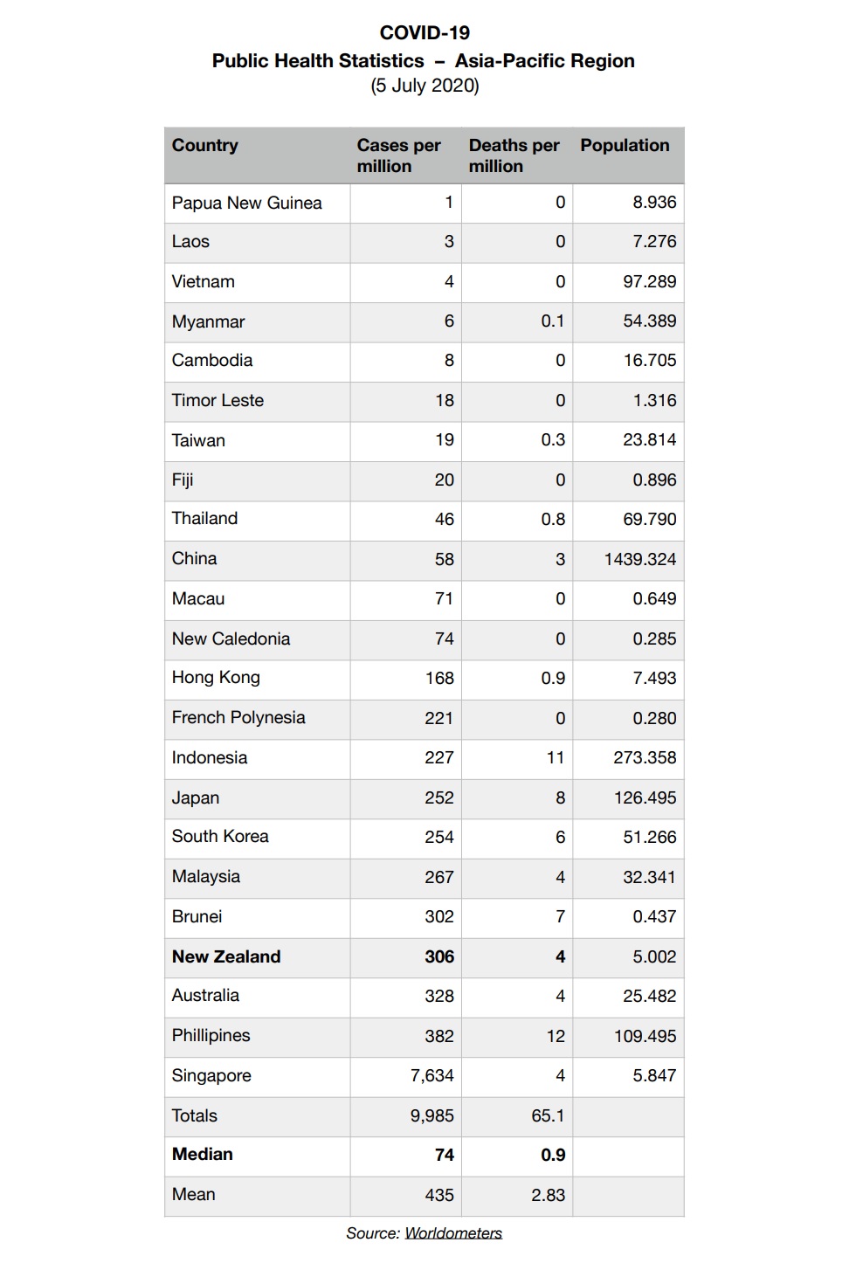
Task: Select the Population column header
Action: click(625, 145)
